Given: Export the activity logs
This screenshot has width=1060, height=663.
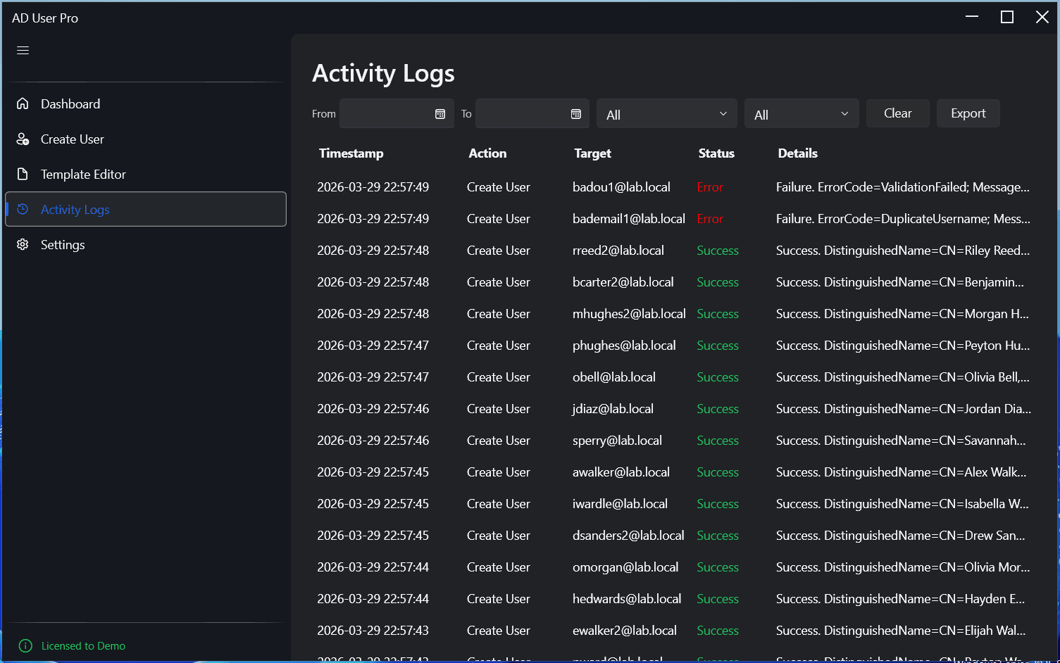Looking at the screenshot, I should 968,113.
